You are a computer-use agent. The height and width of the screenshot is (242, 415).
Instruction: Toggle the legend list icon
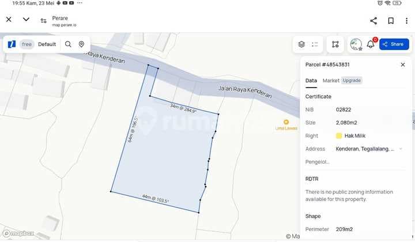tap(315, 44)
